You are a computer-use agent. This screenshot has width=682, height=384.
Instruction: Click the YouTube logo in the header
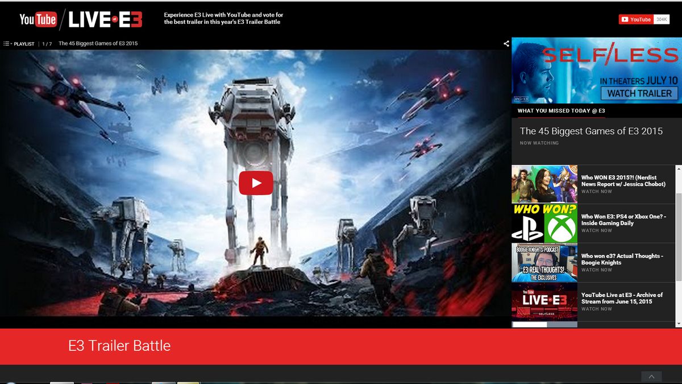pos(36,19)
